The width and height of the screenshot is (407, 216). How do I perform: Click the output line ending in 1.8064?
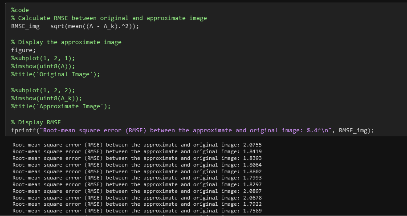[x=137, y=165]
